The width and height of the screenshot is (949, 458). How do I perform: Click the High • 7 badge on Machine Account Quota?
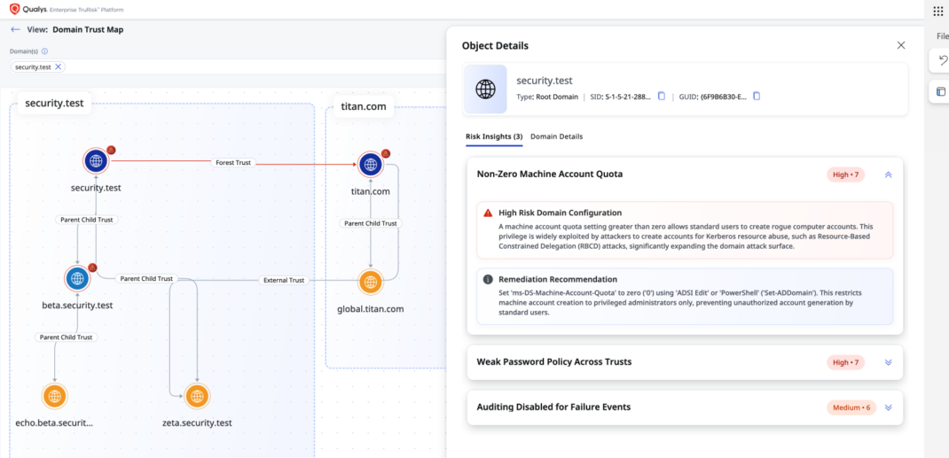point(845,175)
